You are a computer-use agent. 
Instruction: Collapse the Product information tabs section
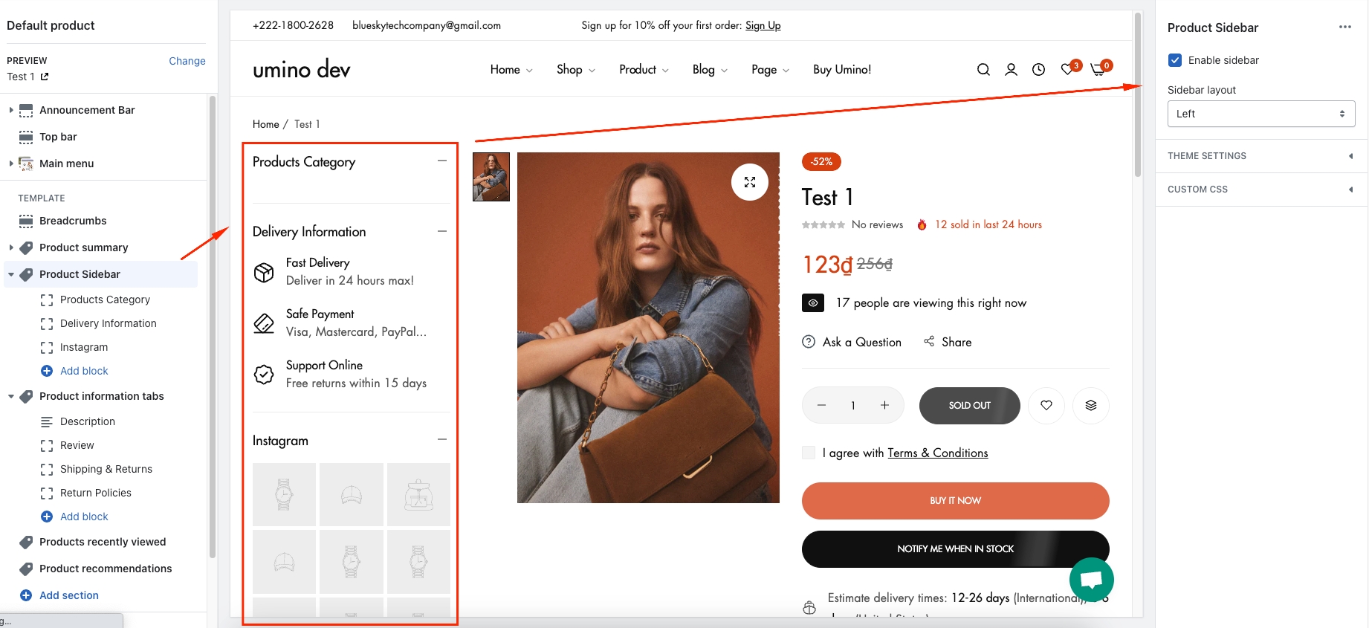coord(11,397)
